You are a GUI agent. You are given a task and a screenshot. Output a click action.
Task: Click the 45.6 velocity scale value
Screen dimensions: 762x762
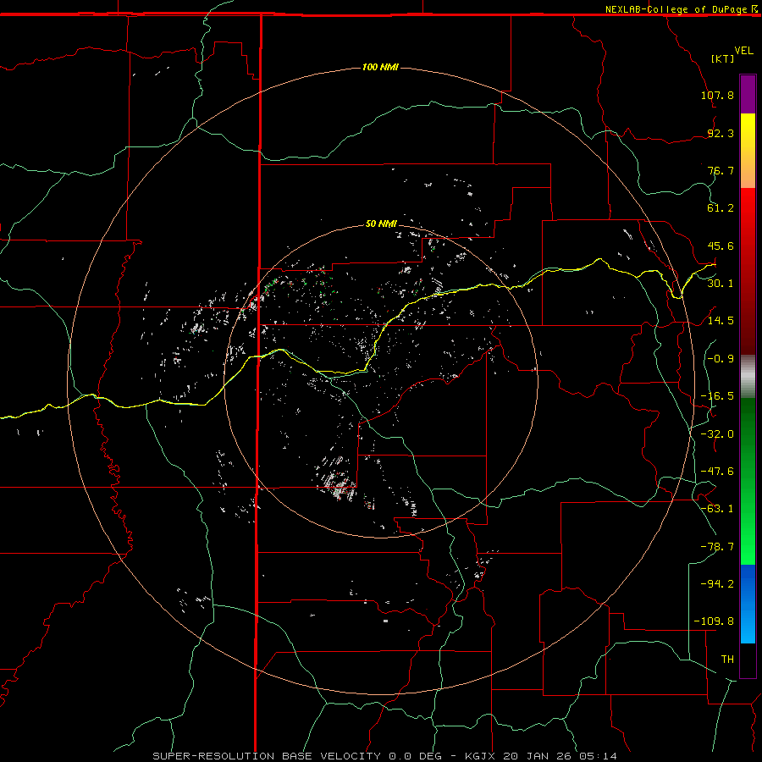pos(721,246)
